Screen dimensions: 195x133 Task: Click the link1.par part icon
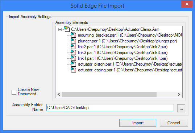[x=73, y=58]
